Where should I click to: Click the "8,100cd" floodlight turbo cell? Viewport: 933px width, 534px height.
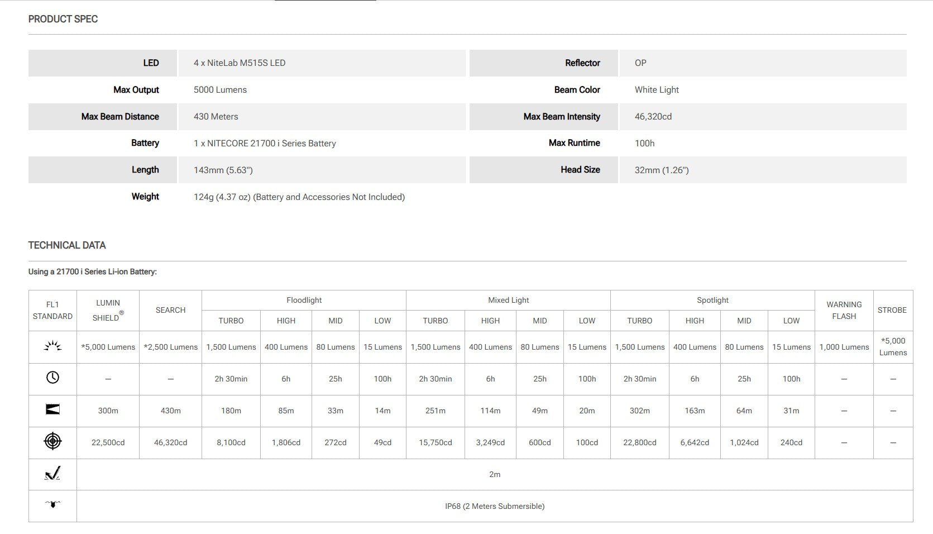231,442
